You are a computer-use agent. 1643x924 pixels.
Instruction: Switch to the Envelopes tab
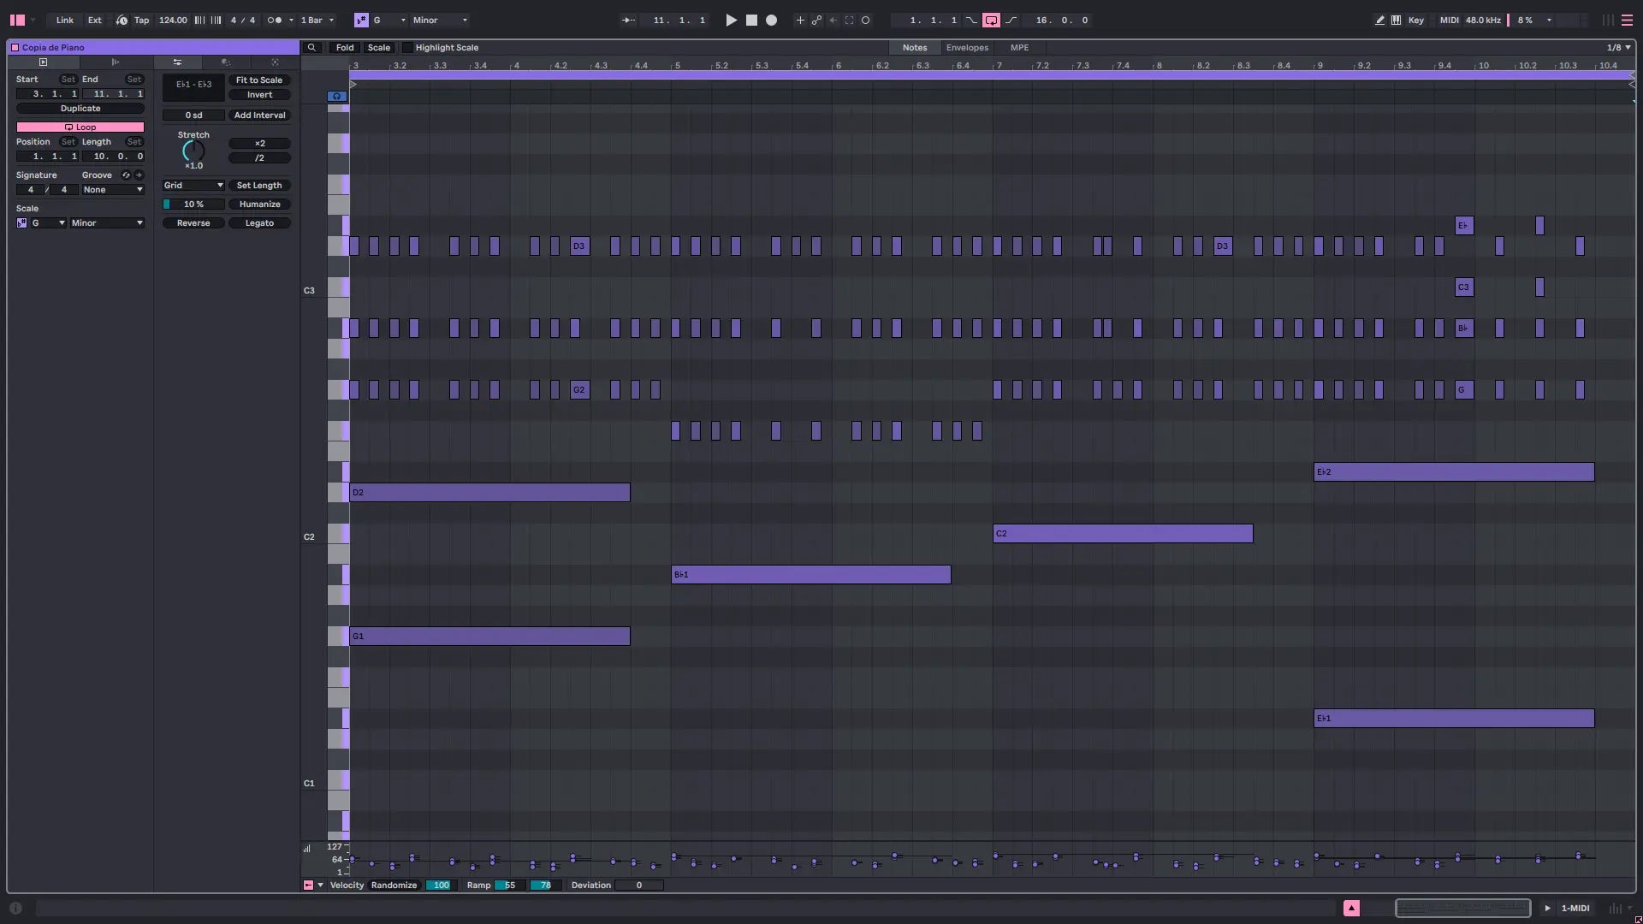click(967, 48)
